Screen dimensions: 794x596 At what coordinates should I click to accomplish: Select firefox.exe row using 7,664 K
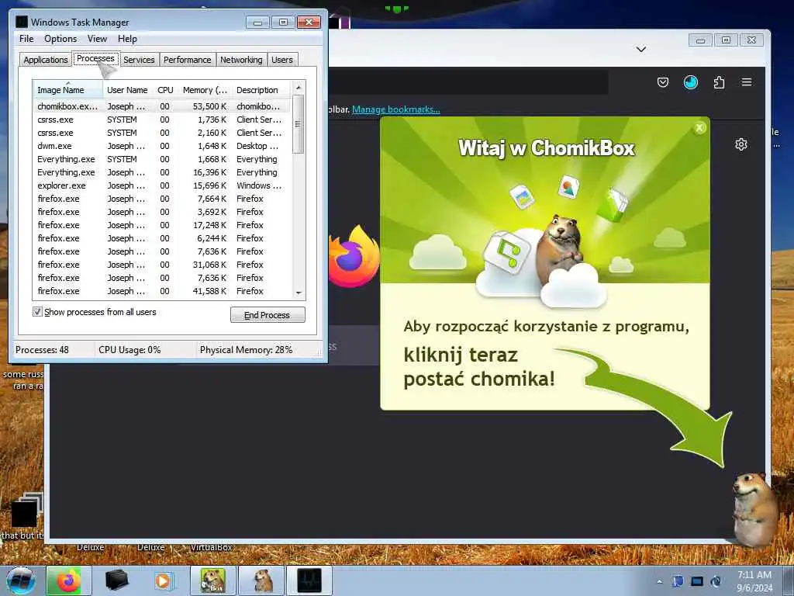tap(163, 199)
